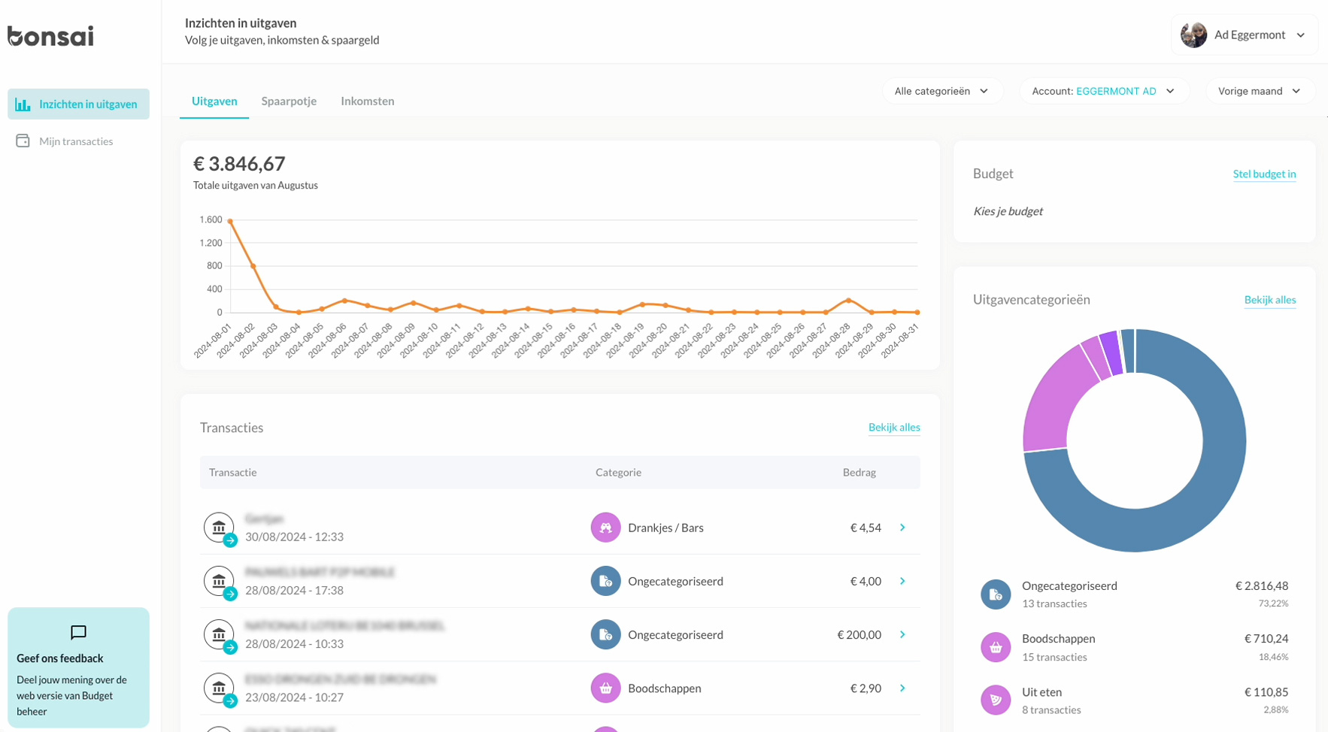Click Ongecategoriseerd icon in €4,00 row
The image size is (1328, 732).
click(x=605, y=581)
